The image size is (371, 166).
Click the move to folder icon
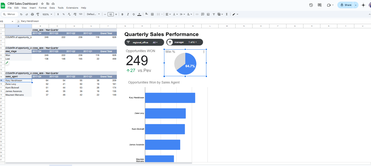coord(48,4)
